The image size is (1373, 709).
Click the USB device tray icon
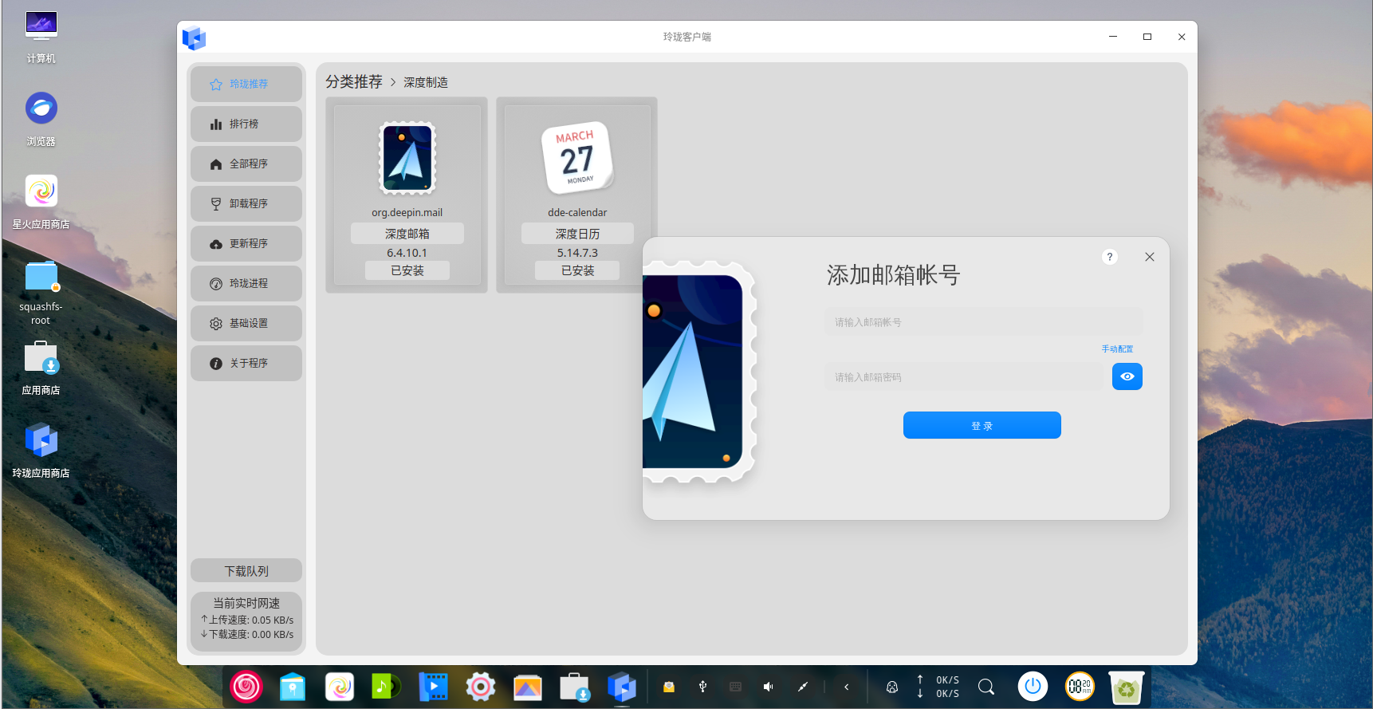702,687
